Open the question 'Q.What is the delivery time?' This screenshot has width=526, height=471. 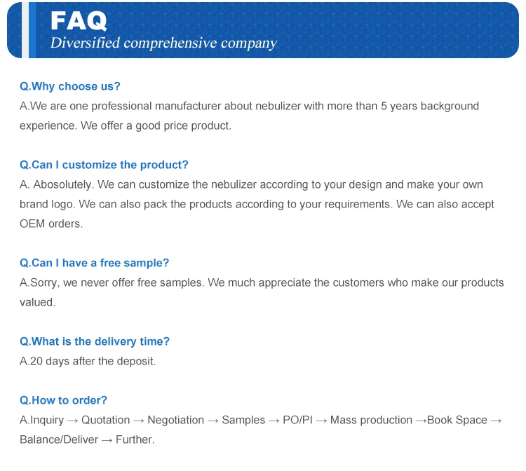point(95,341)
